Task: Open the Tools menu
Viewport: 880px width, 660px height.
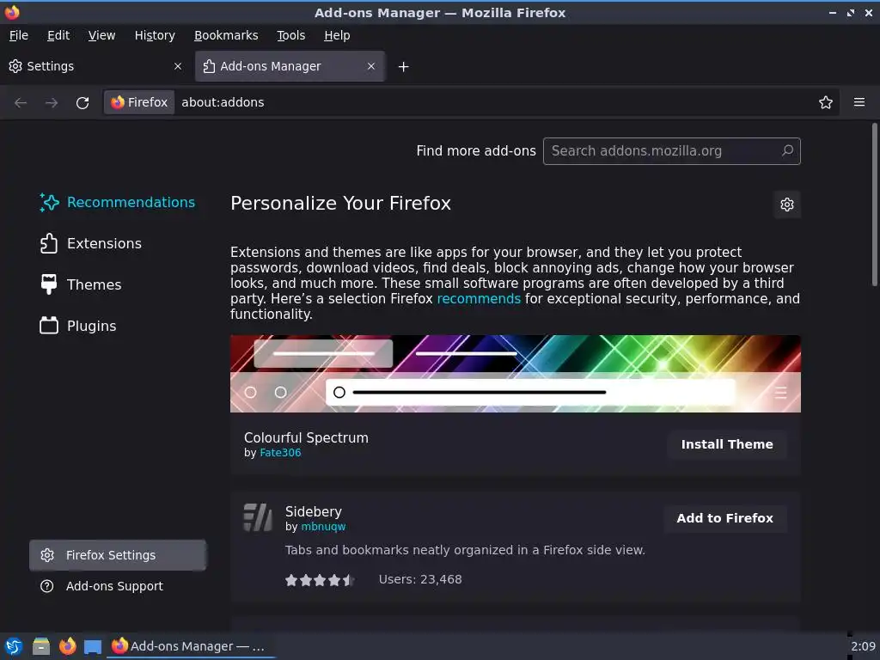Action: (x=290, y=35)
